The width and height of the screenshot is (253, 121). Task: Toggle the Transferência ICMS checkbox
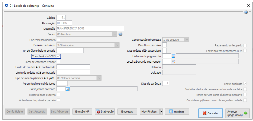58,56
